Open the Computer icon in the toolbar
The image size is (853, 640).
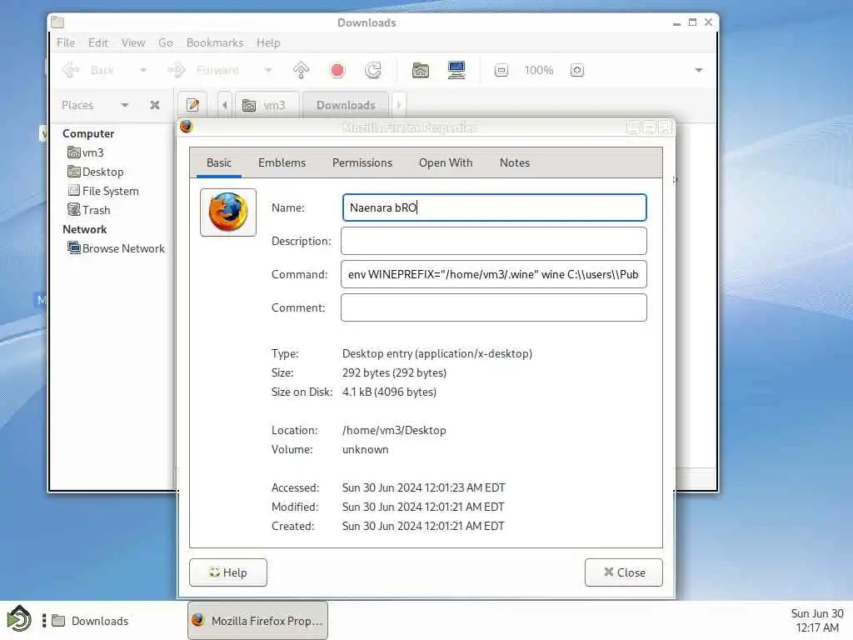(456, 70)
